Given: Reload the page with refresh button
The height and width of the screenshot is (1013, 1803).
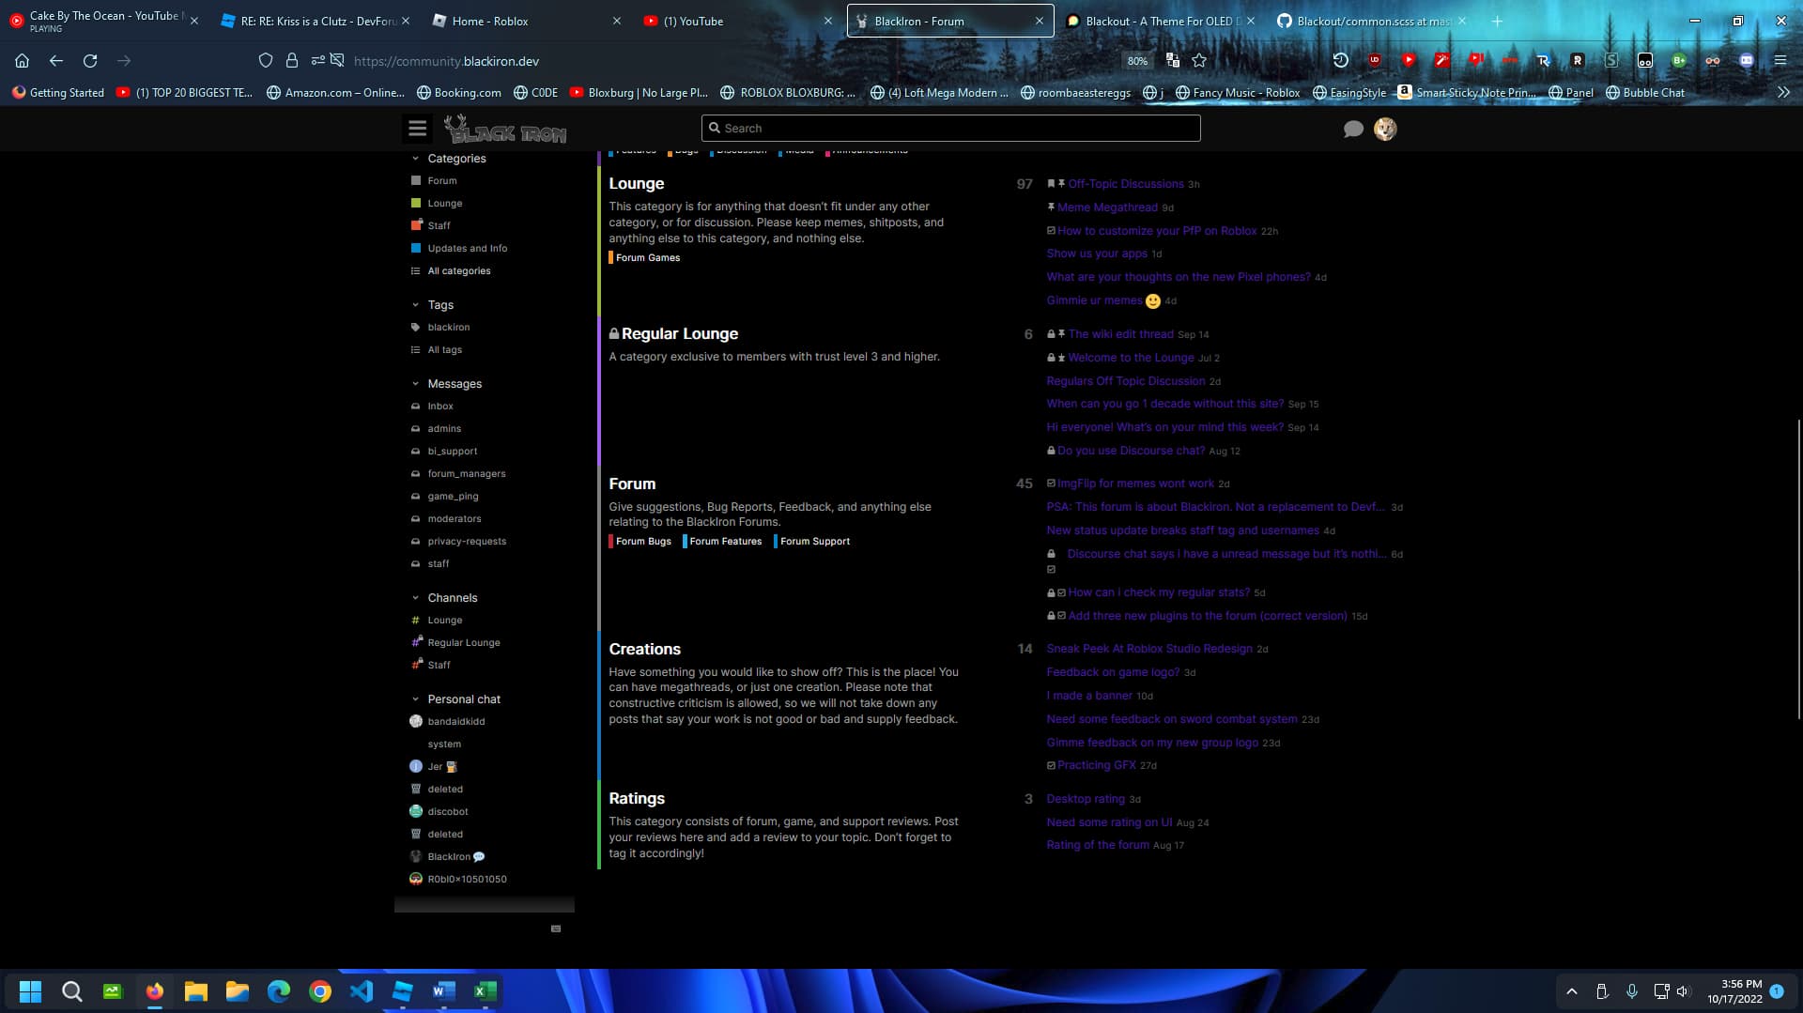Looking at the screenshot, I should click(90, 60).
